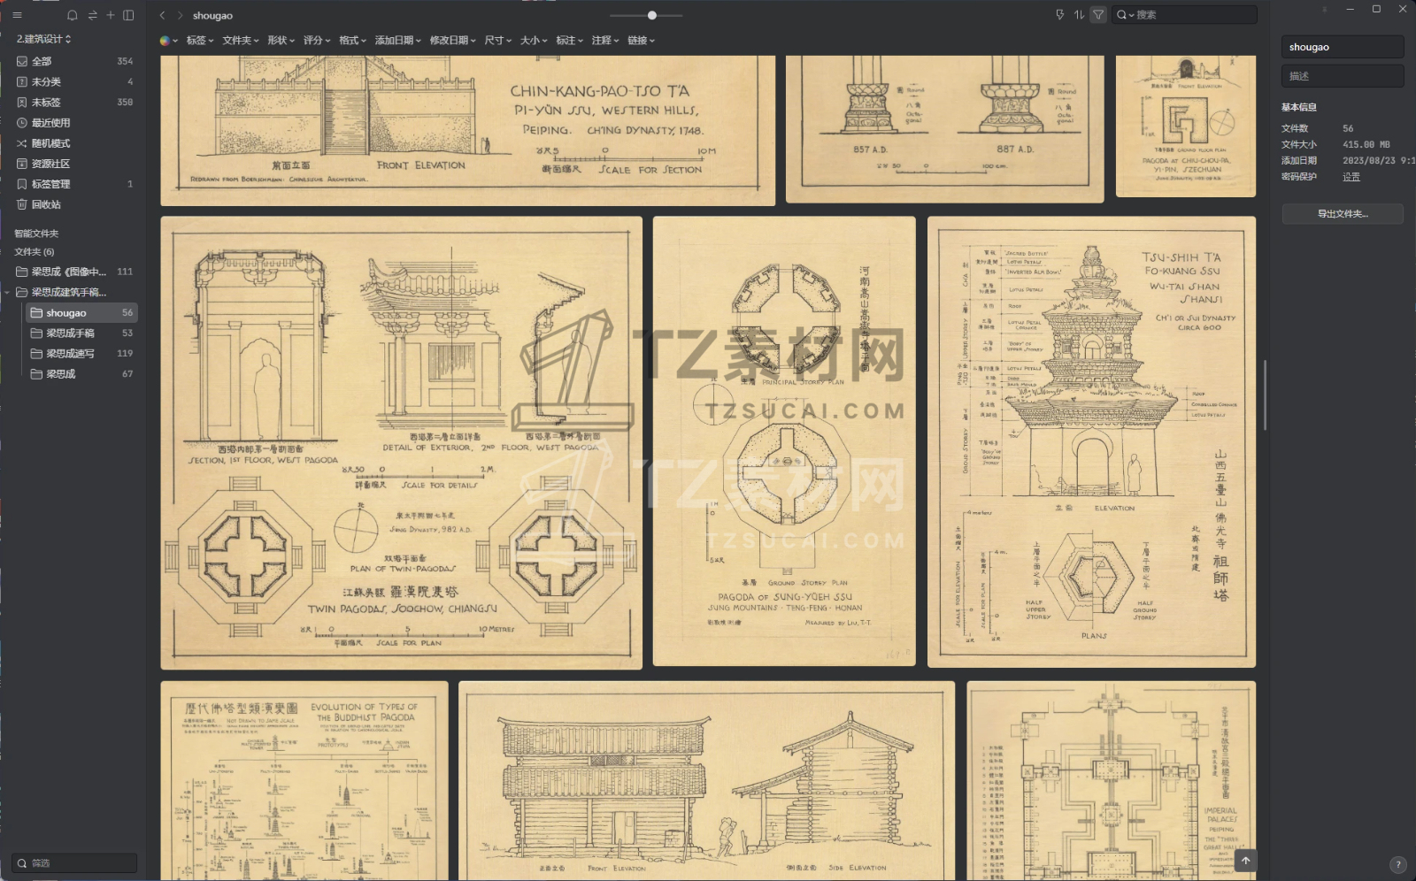Click the 导出文件夹... button
This screenshot has width=1416, height=881.
(1343, 213)
